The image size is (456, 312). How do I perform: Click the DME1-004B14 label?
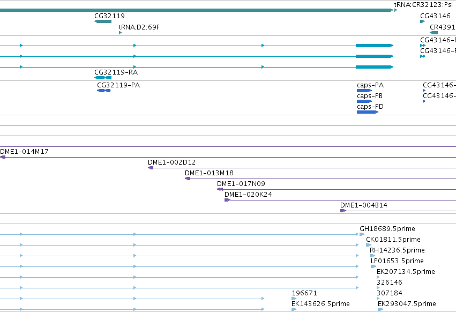(x=364, y=205)
